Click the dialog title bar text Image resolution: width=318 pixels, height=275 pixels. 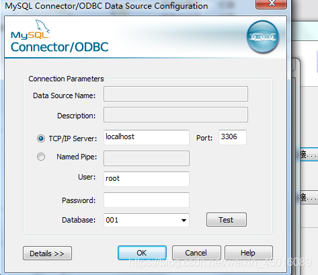point(106,6)
